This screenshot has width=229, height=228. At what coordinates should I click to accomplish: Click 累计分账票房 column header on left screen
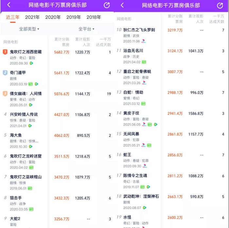[x=62, y=42]
